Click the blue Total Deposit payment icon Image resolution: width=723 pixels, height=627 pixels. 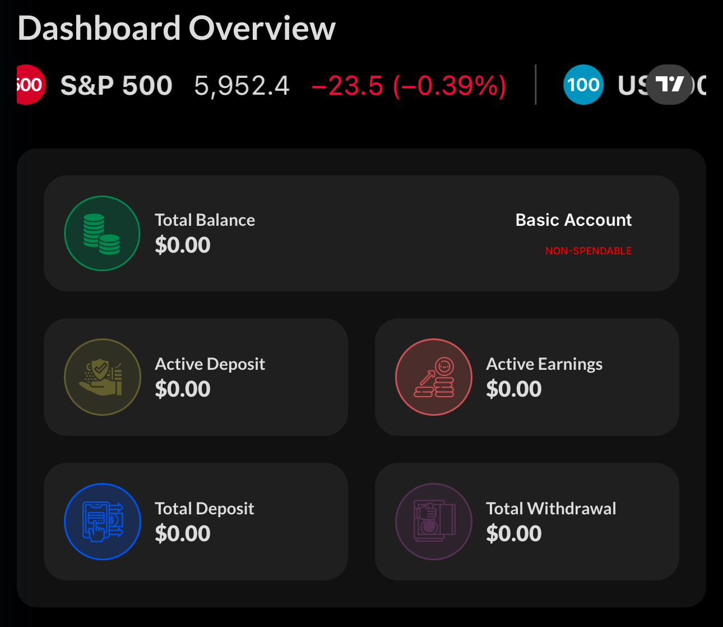point(102,522)
